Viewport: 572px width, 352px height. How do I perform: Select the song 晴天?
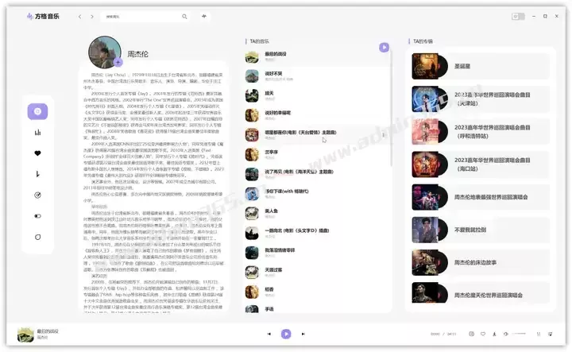317,96
